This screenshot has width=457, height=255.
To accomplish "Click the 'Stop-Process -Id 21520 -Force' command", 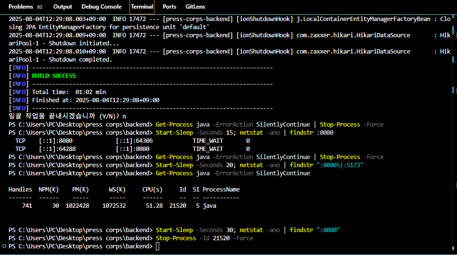I will click(x=204, y=238).
